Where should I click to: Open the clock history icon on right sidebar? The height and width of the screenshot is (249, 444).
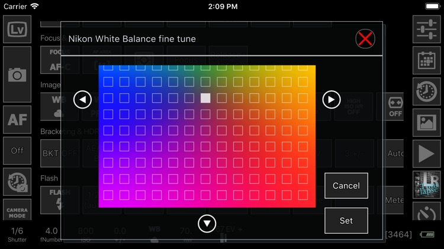tap(426, 91)
